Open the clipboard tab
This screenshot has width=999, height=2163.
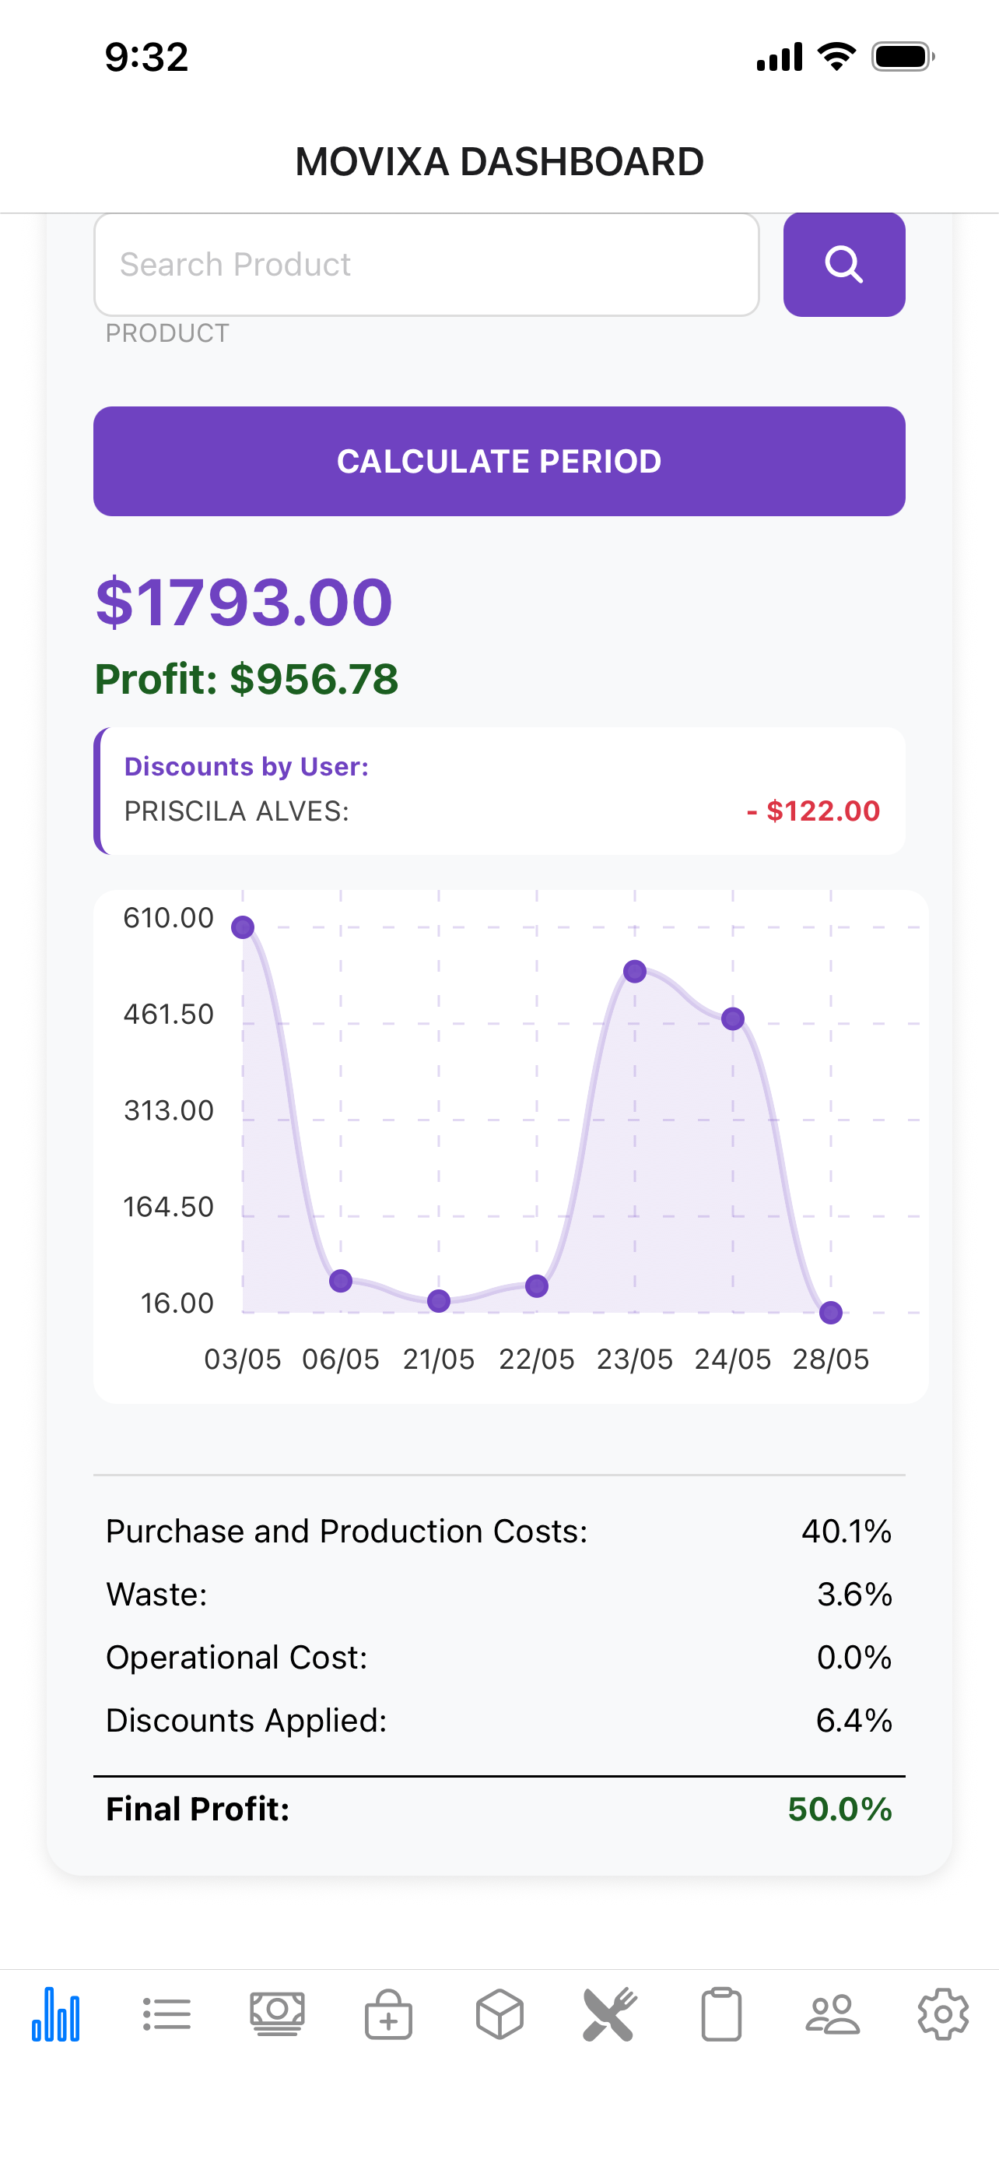[721, 2014]
